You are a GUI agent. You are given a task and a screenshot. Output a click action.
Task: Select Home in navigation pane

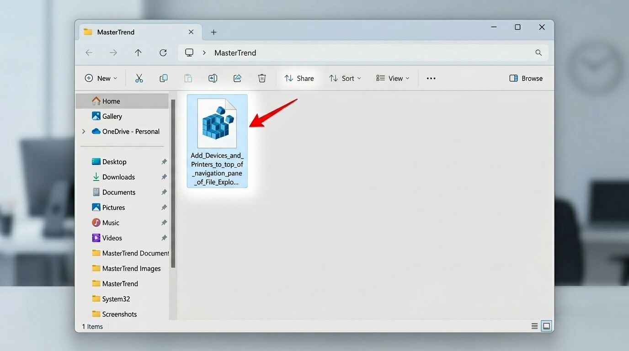click(x=122, y=101)
